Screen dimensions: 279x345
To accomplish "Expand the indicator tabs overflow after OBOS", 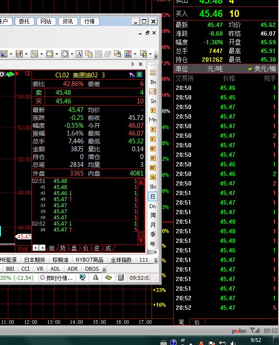I will [104, 269].
